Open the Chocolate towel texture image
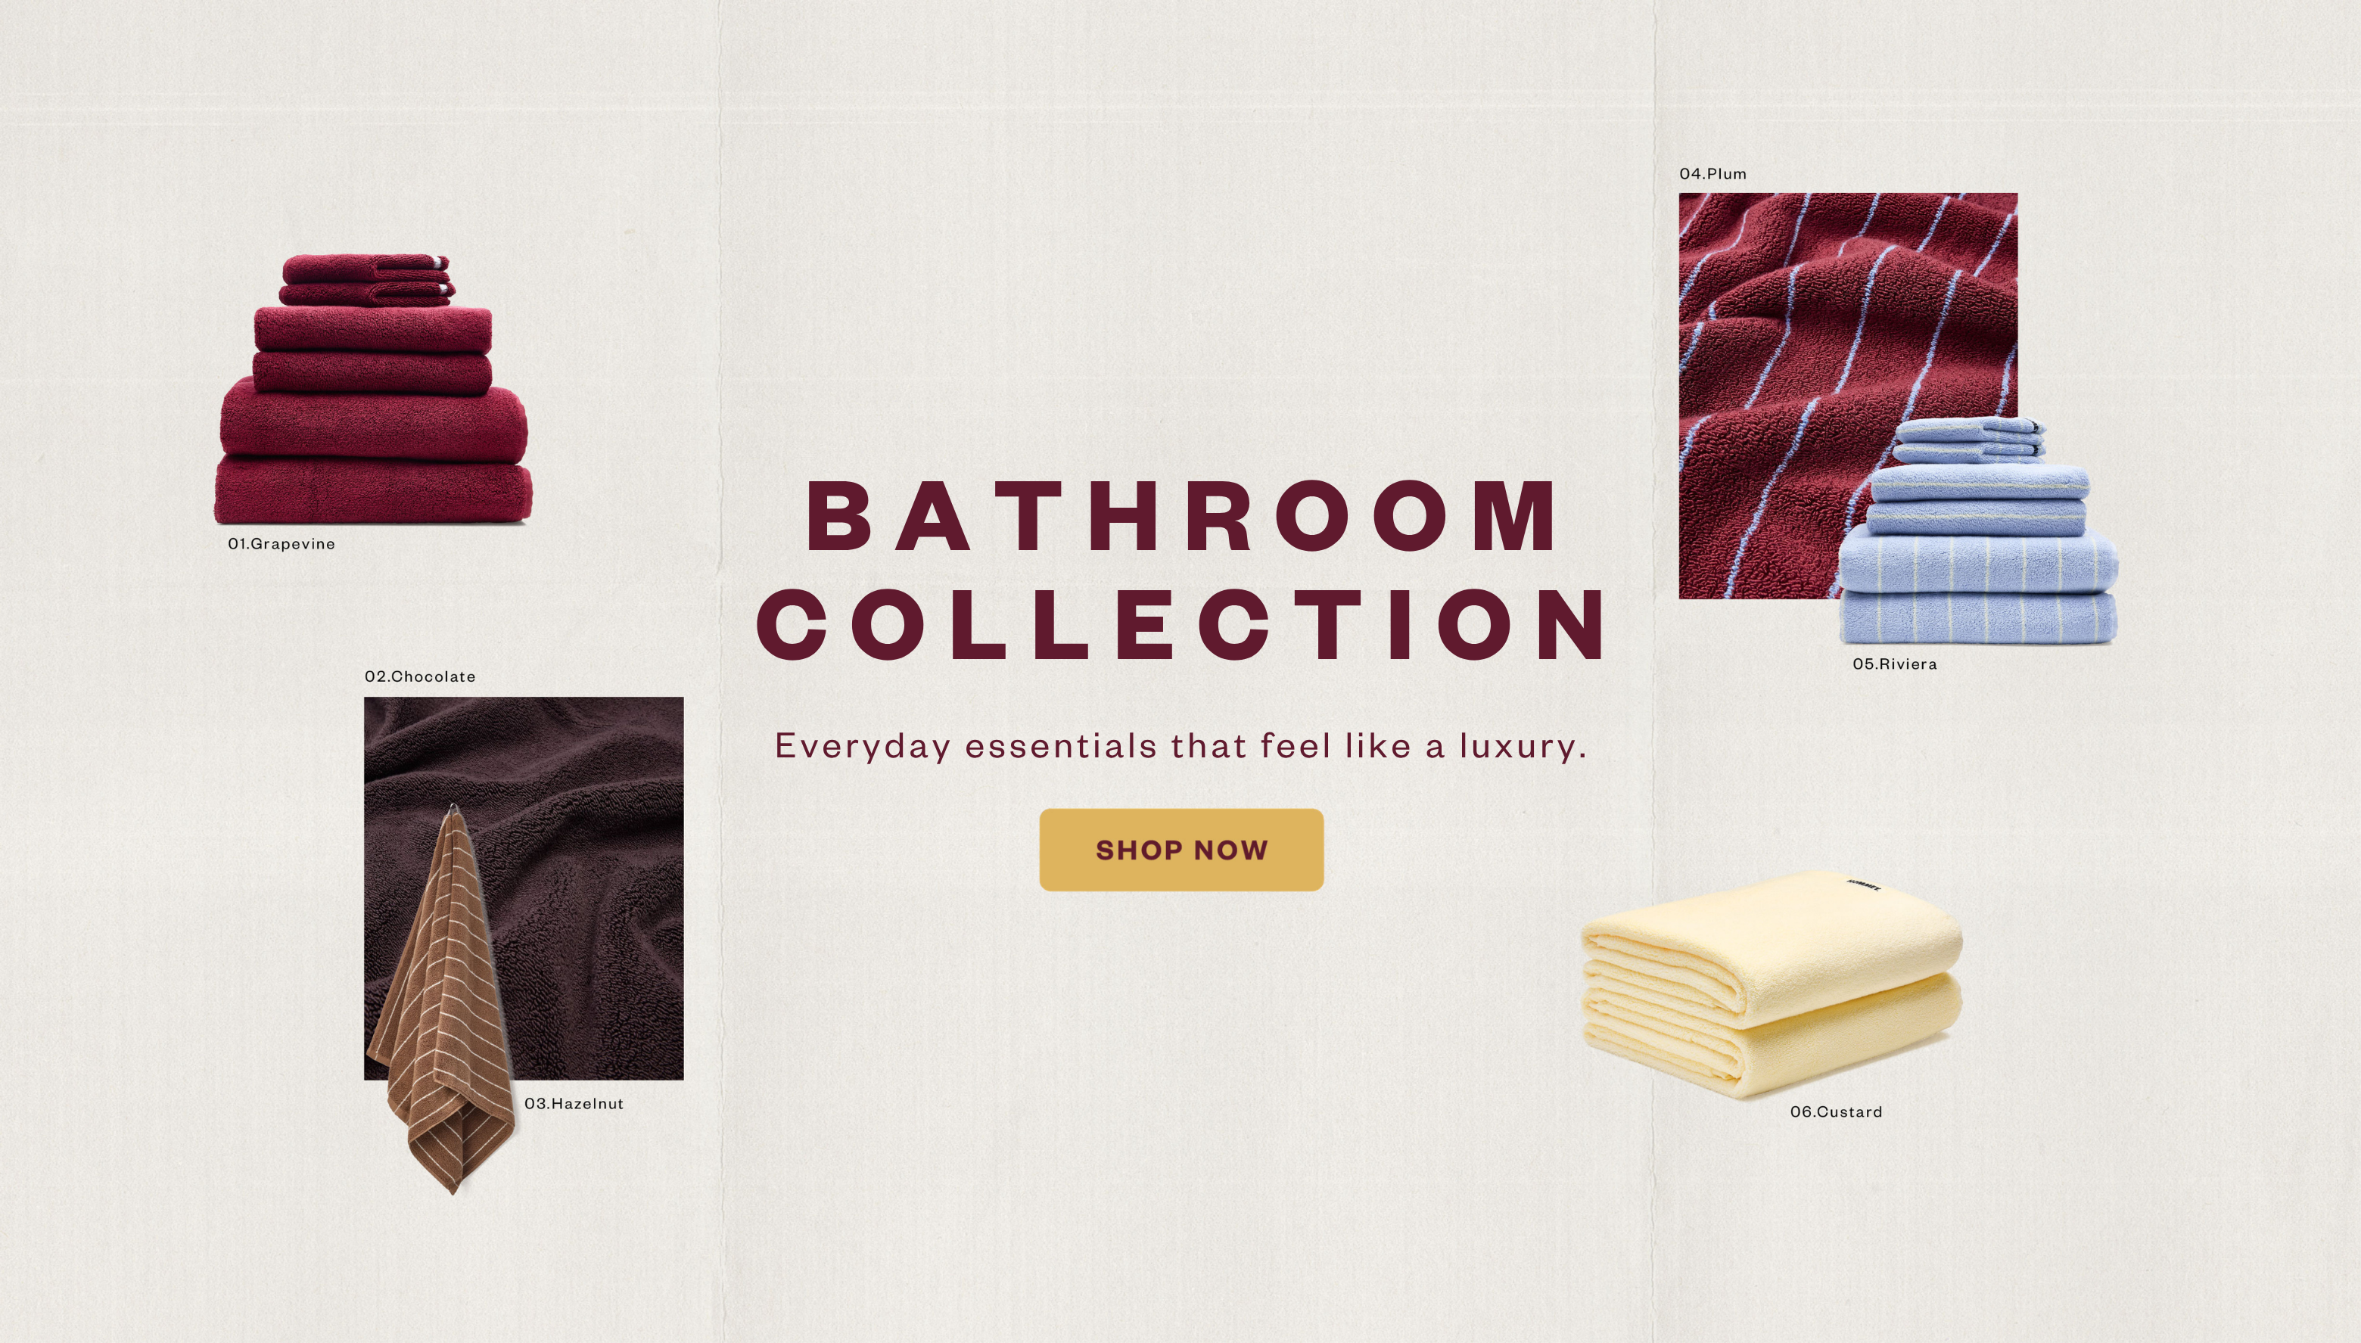Viewport: 2361px width, 1343px height. 524,888
